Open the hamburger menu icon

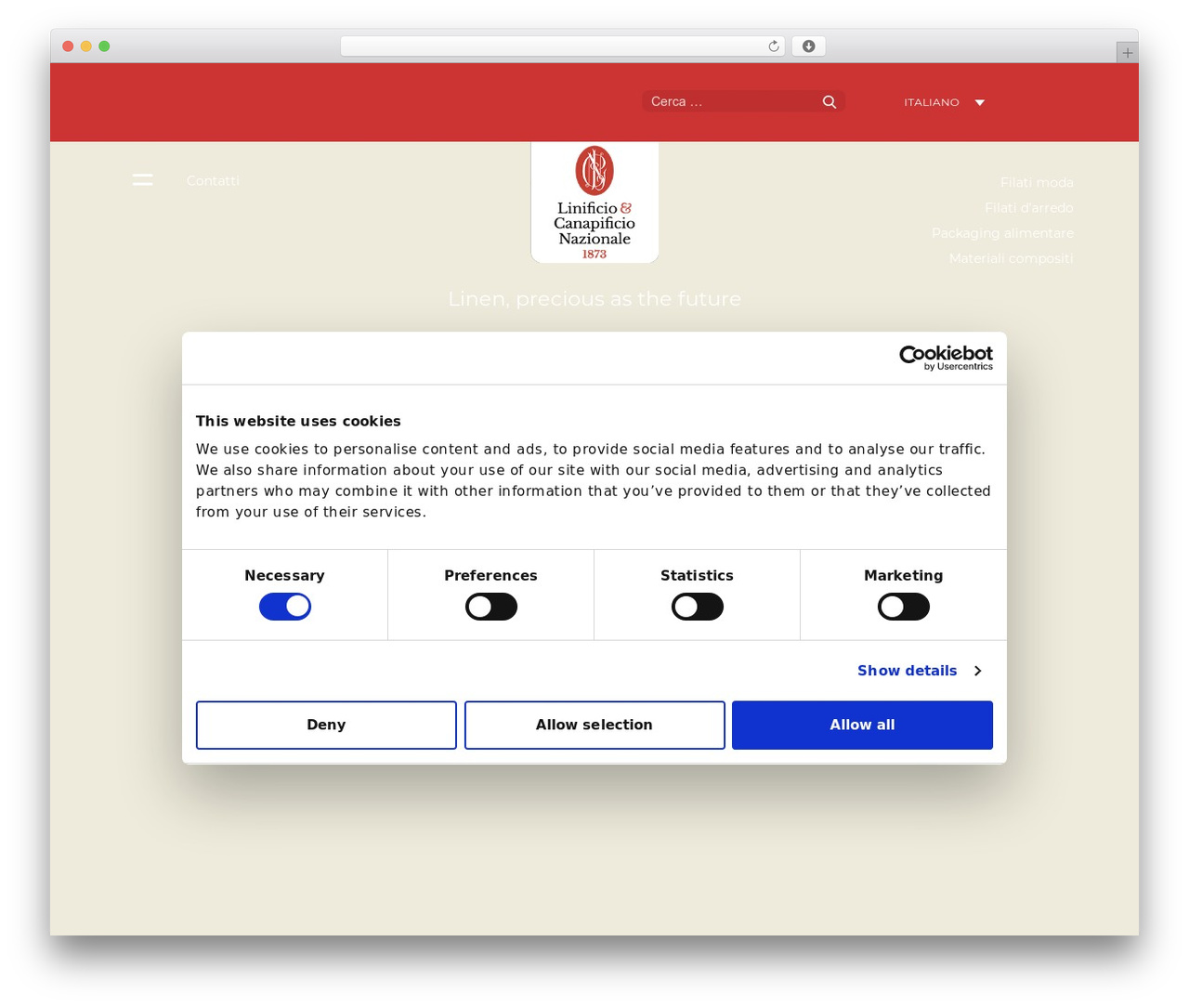[x=142, y=180]
